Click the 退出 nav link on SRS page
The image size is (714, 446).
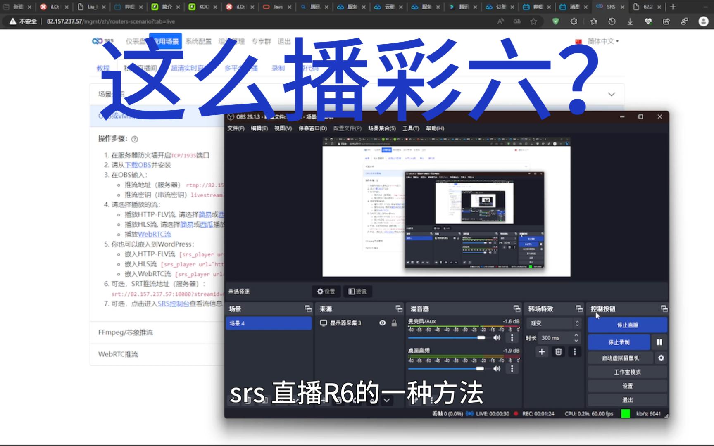pyautogui.click(x=284, y=41)
